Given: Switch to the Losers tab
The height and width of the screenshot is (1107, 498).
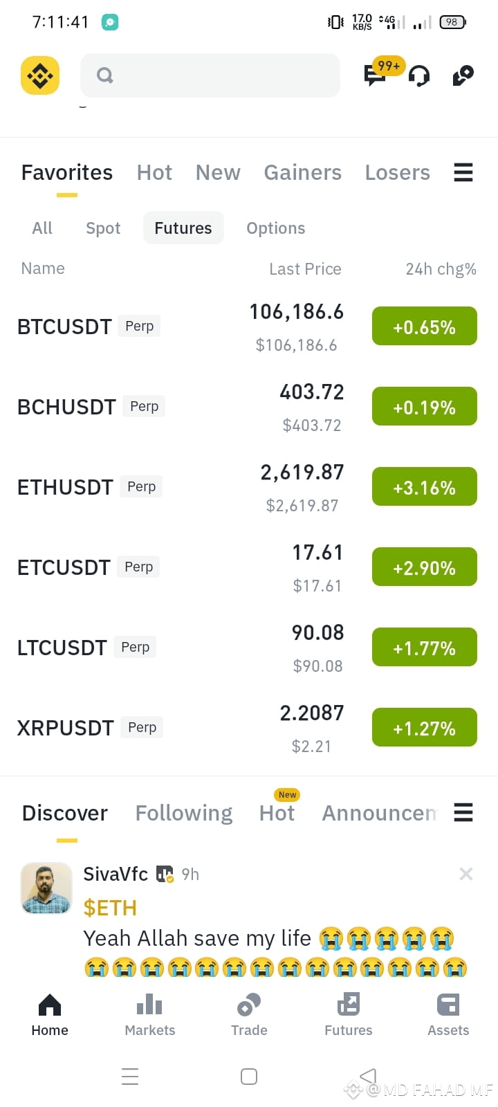Looking at the screenshot, I should tap(398, 172).
